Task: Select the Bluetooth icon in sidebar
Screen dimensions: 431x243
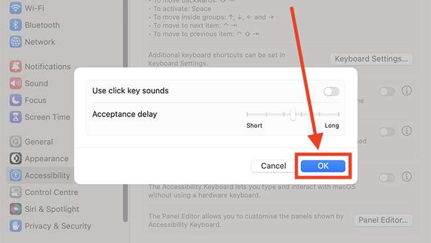Action: tap(16, 25)
